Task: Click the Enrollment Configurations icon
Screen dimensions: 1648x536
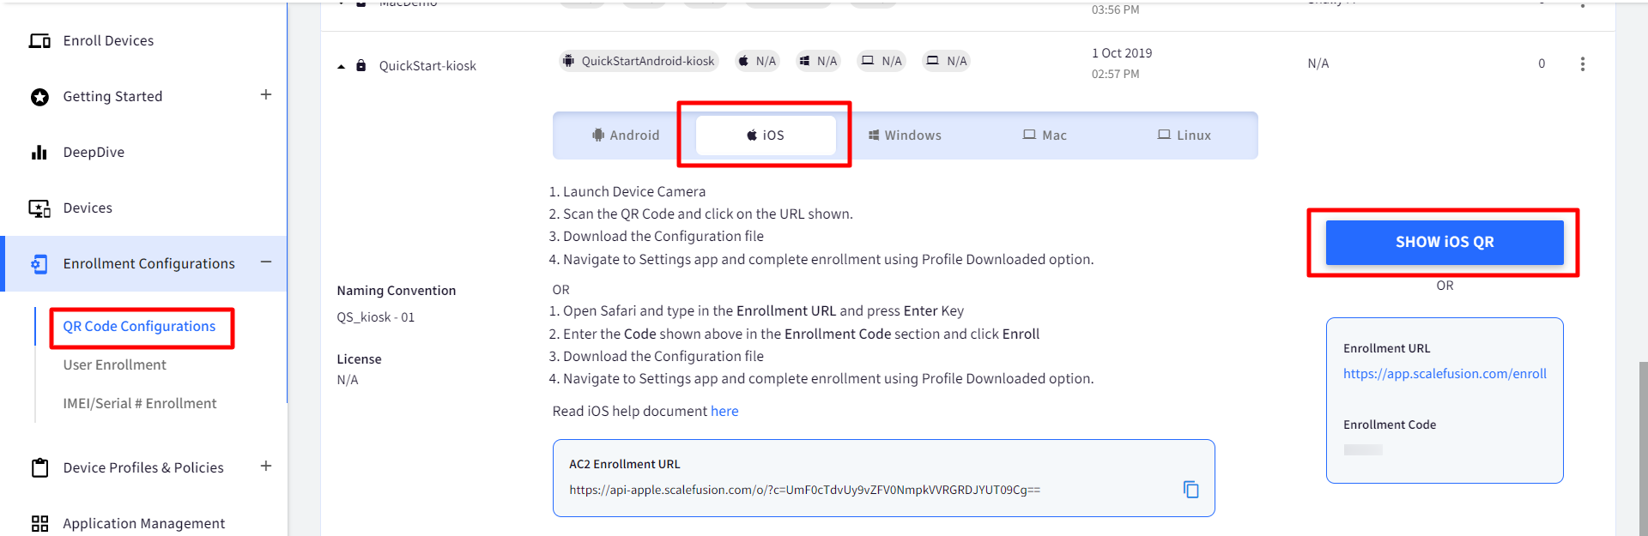Action: pyautogui.click(x=39, y=264)
